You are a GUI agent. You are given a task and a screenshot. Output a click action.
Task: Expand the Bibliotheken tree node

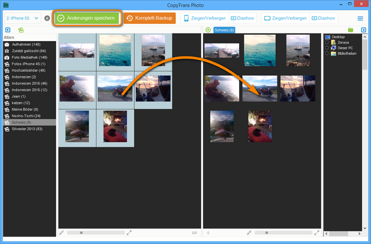pos(326,54)
